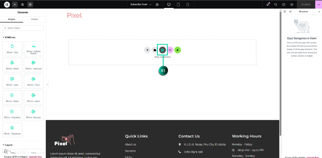Select the RForm - Radio widget
The width and height of the screenshot is (322, 158).
[12, 97]
